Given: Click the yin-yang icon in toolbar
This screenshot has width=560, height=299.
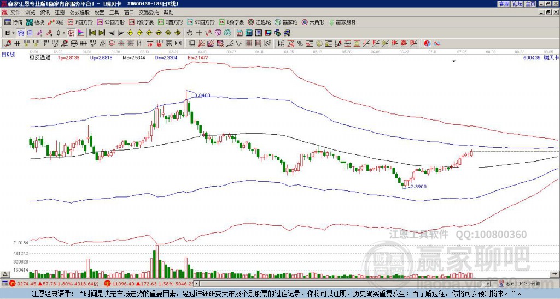Looking at the screenshot, I should [427, 44].
